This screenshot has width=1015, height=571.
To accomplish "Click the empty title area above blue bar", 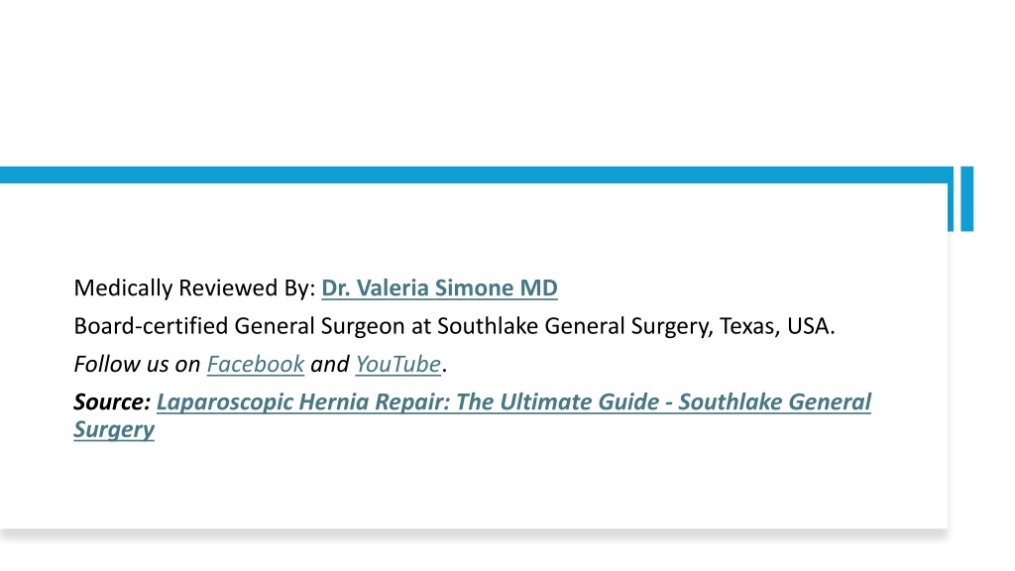I will coord(476,83).
